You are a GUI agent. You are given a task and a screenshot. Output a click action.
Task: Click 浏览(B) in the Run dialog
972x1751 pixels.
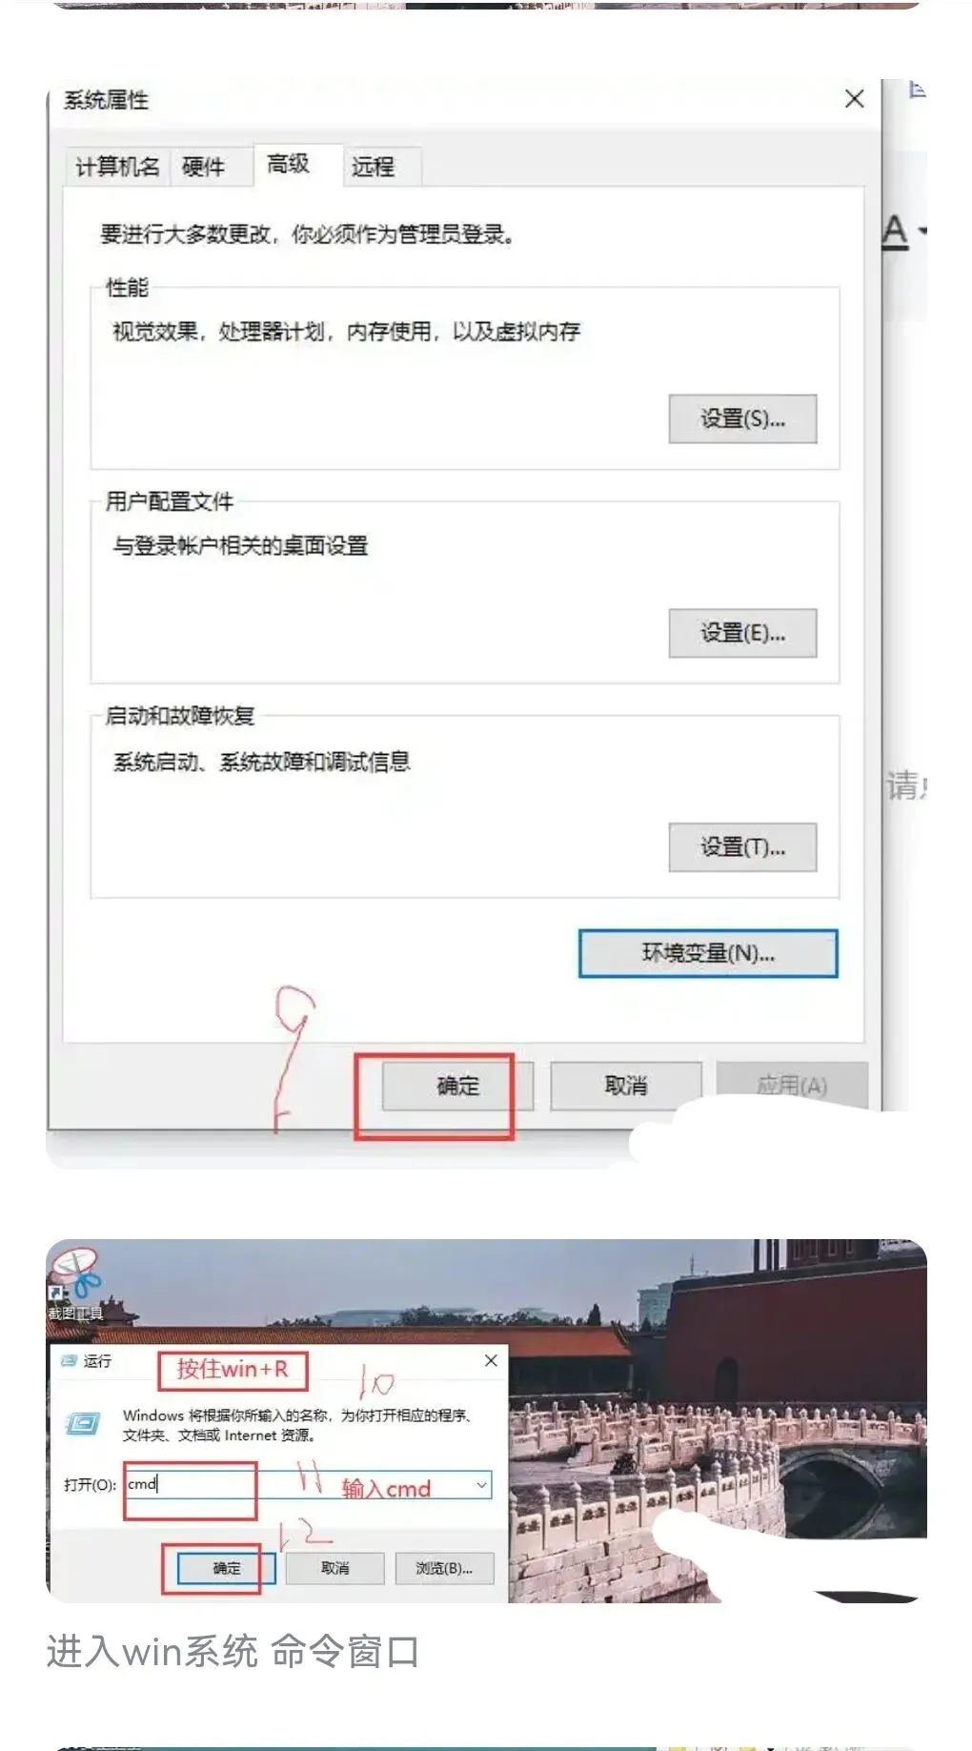point(444,1568)
